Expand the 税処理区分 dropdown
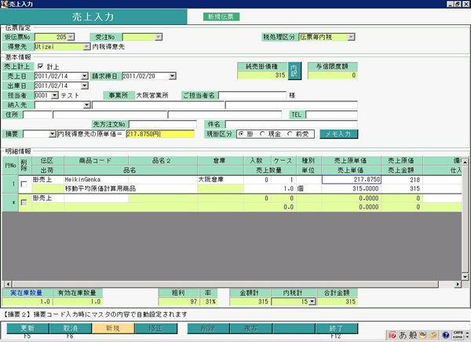The width and height of the screenshot is (471, 342). (351, 37)
